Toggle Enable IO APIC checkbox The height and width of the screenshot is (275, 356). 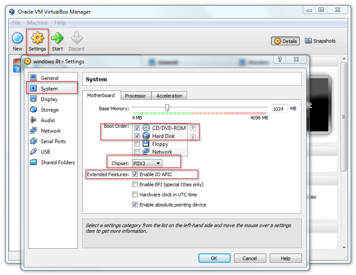click(x=135, y=174)
